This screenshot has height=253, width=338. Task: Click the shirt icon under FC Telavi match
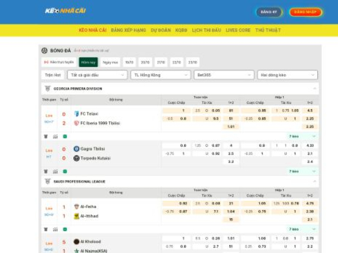coord(46,136)
